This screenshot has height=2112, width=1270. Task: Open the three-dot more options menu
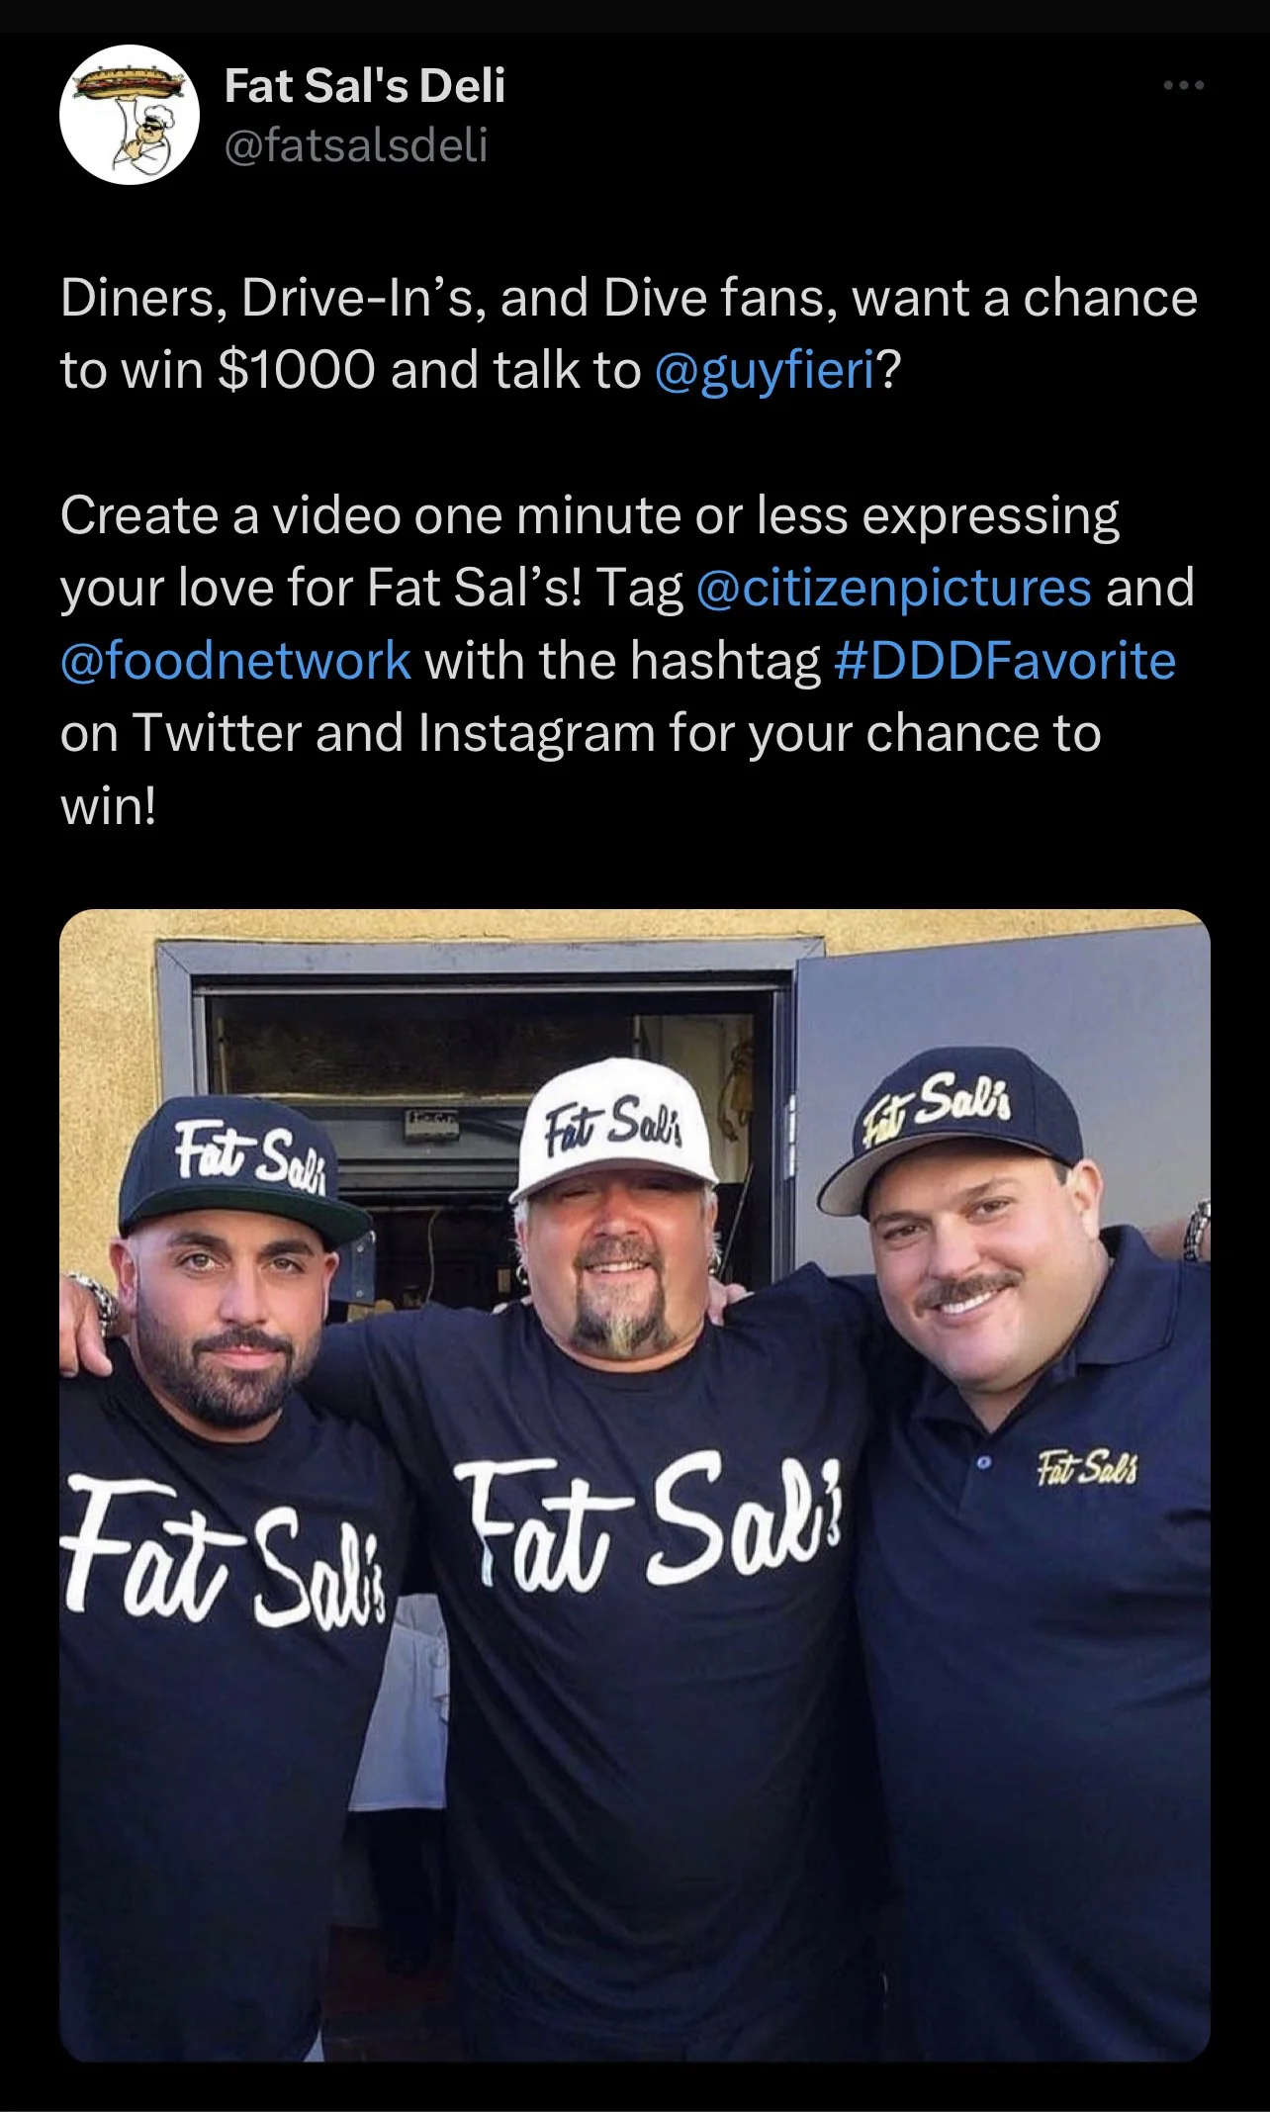pos(1184,86)
